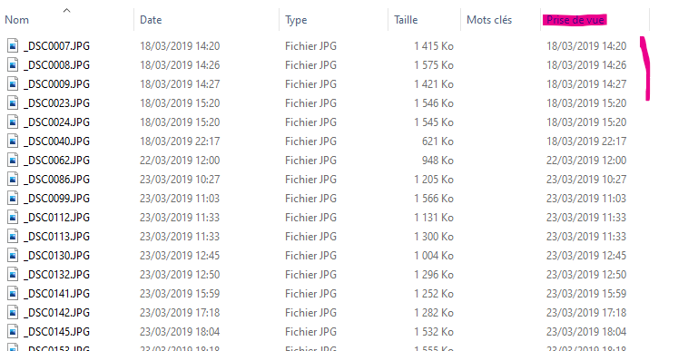Click the JPG icon of _DSC0007.JPG

click(13, 46)
